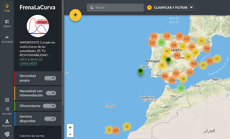Screen dimensions: 230x139
Task: Open the 108 cluster marker
Action: [x=174, y=45]
